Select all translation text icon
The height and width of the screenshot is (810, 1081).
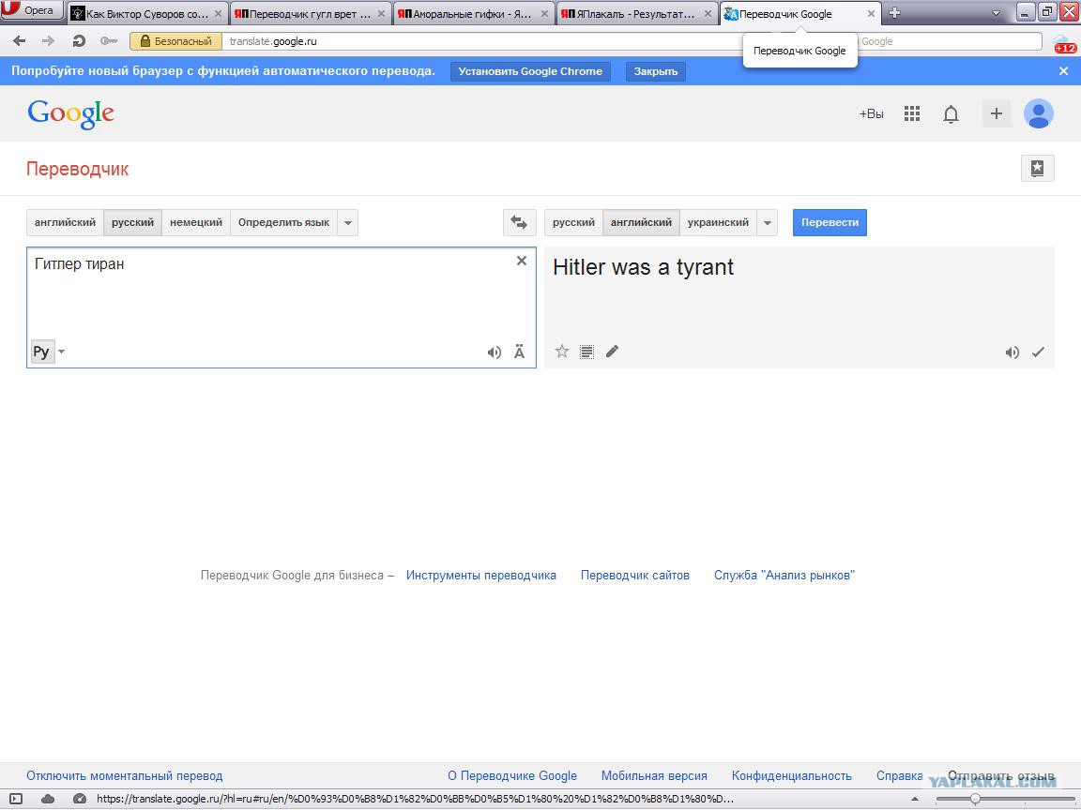[x=586, y=352]
